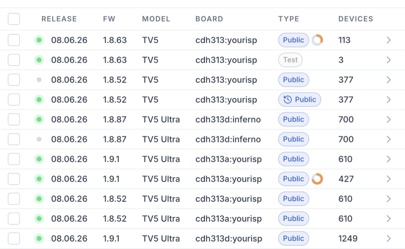The width and height of the screenshot is (405, 249).
Task: Expand the Test row with 3 devices
Action: (388, 60)
